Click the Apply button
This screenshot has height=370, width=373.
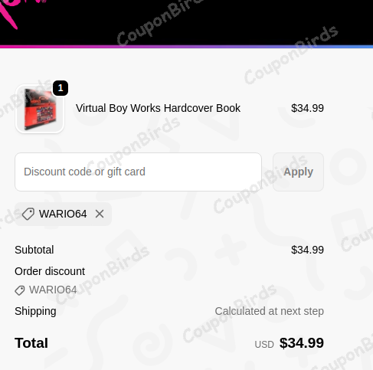(298, 172)
